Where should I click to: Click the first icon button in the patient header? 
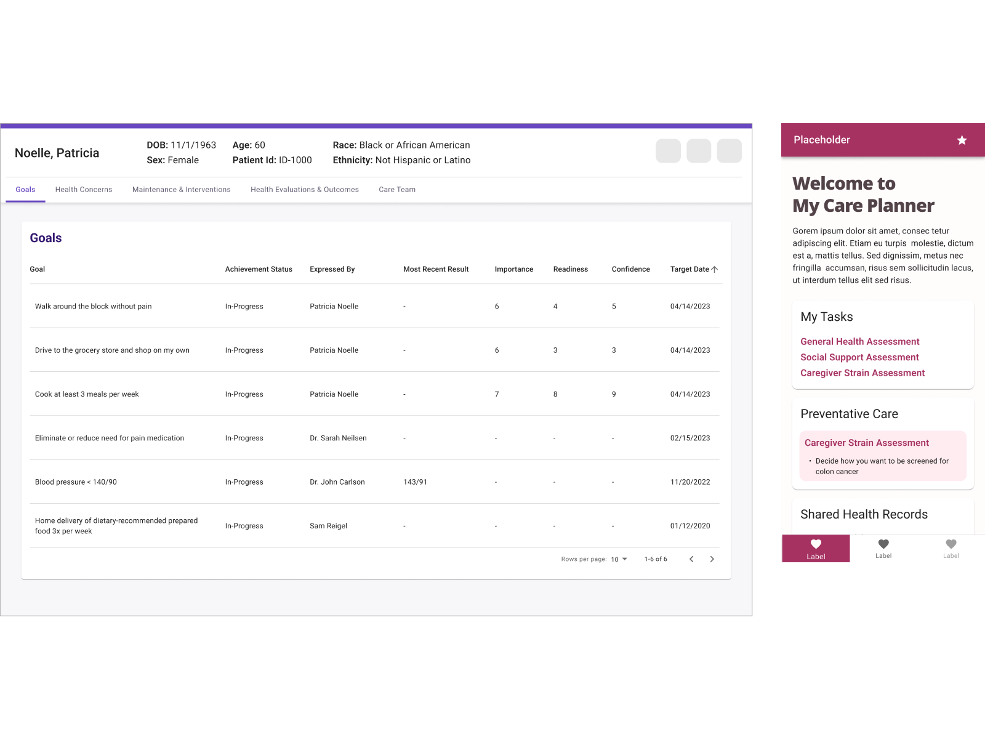click(668, 150)
